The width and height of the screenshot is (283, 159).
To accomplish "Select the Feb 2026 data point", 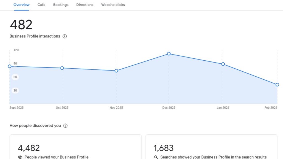I will (277, 85).
